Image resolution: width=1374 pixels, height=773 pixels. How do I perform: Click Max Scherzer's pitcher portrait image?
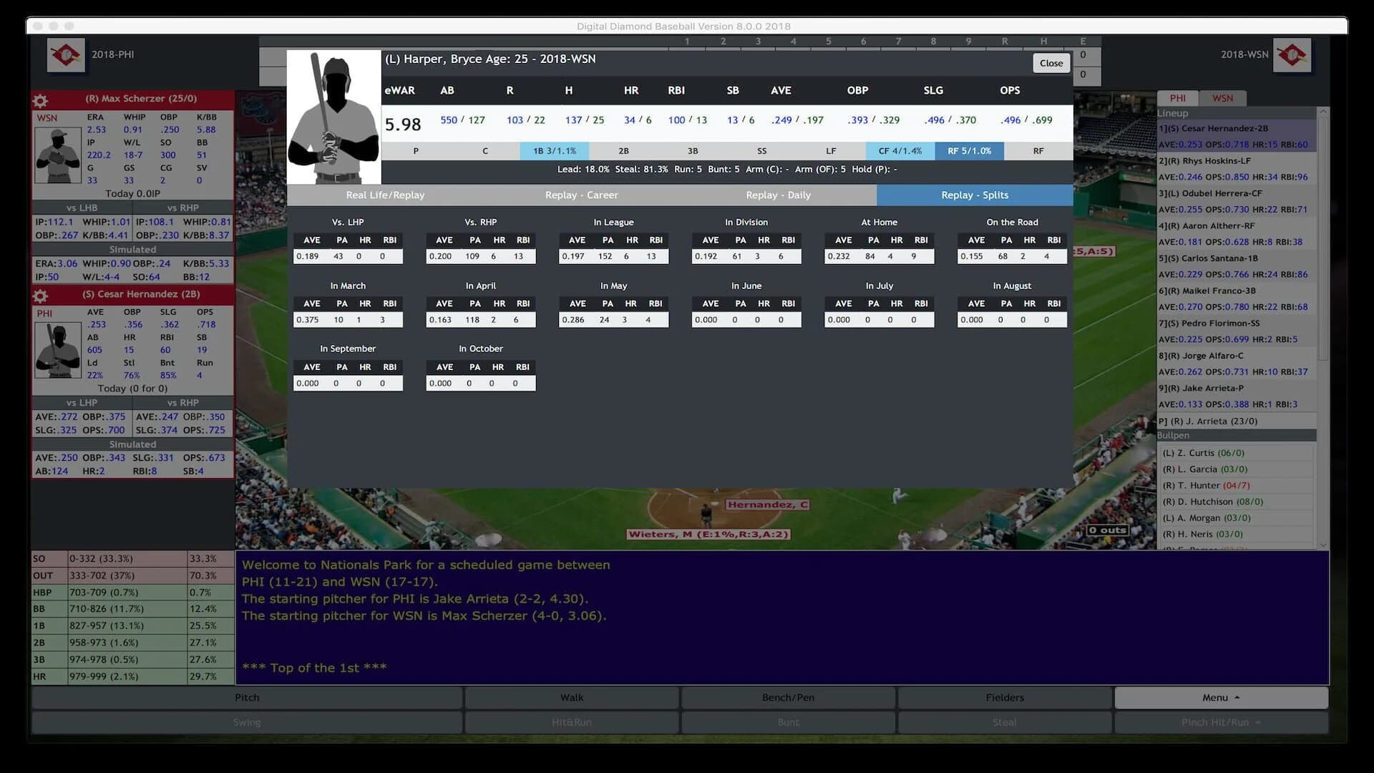pos(58,155)
